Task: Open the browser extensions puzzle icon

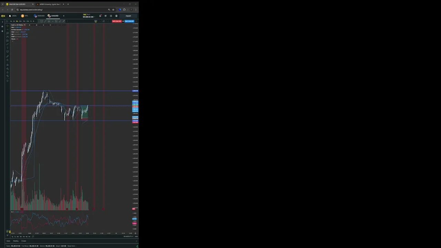Action: 124,10
